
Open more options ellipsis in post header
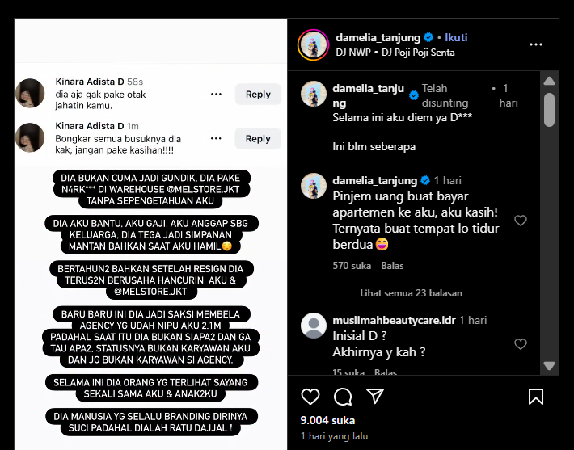[x=536, y=44]
